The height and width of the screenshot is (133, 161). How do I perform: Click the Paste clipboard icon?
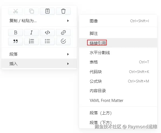[47, 11]
